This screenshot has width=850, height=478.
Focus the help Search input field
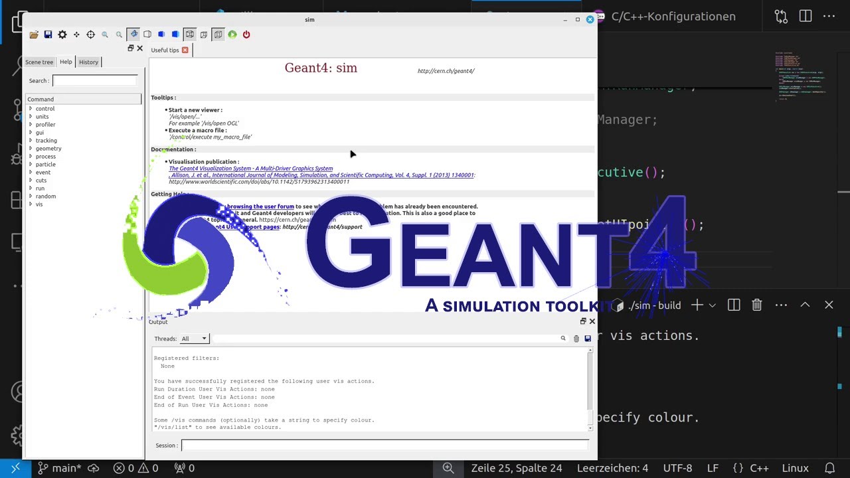click(95, 80)
